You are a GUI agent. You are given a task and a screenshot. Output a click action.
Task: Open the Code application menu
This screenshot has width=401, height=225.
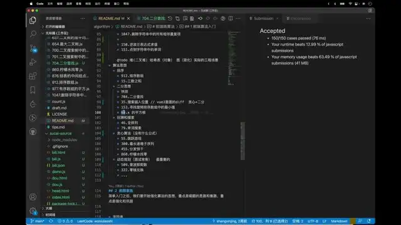point(40,4)
